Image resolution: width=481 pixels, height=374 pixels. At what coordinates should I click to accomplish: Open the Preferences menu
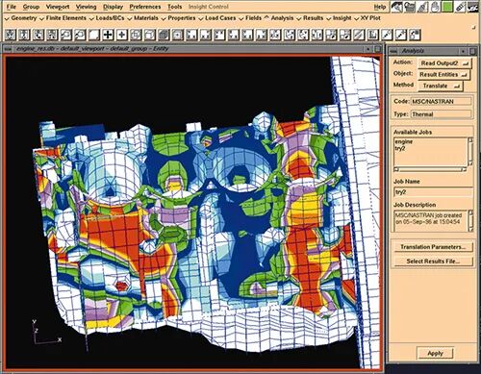click(145, 7)
